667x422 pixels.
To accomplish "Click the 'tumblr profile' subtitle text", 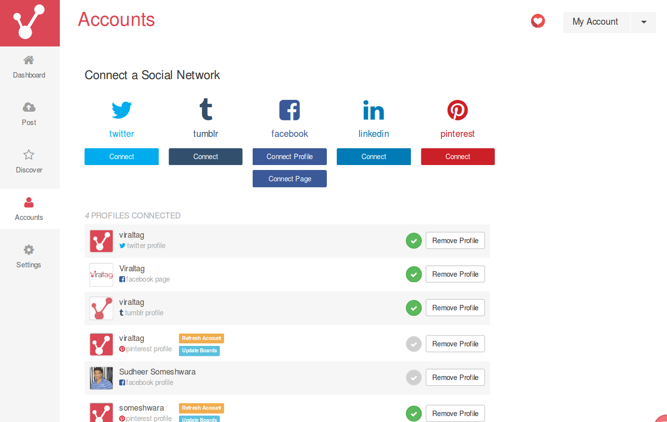I will 144,313.
